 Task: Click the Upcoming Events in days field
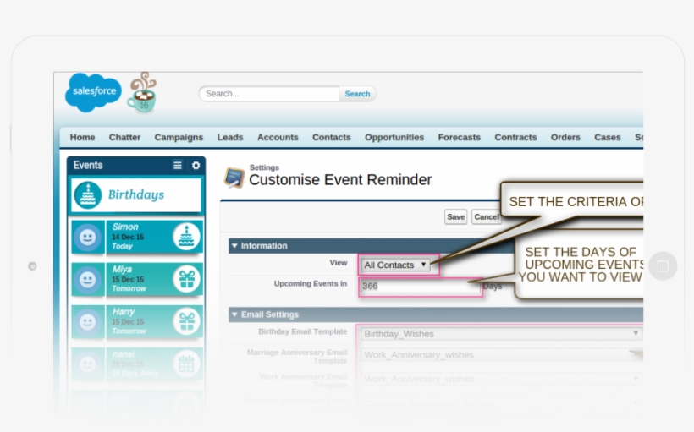point(421,286)
